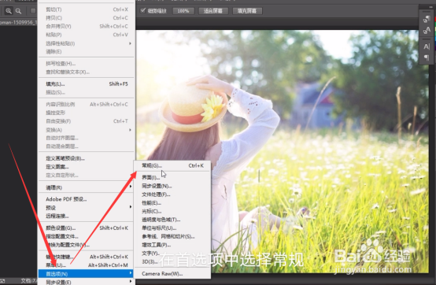
Task: Toggle the 细微缩放 checkbox
Action: tap(143, 10)
